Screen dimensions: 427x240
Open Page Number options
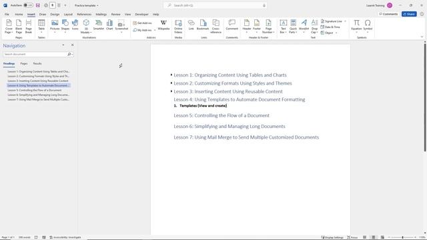pyautogui.click(x=268, y=27)
